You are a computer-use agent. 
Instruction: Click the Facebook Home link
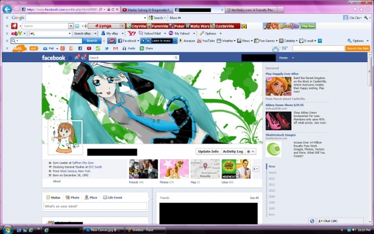tap(283, 58)
